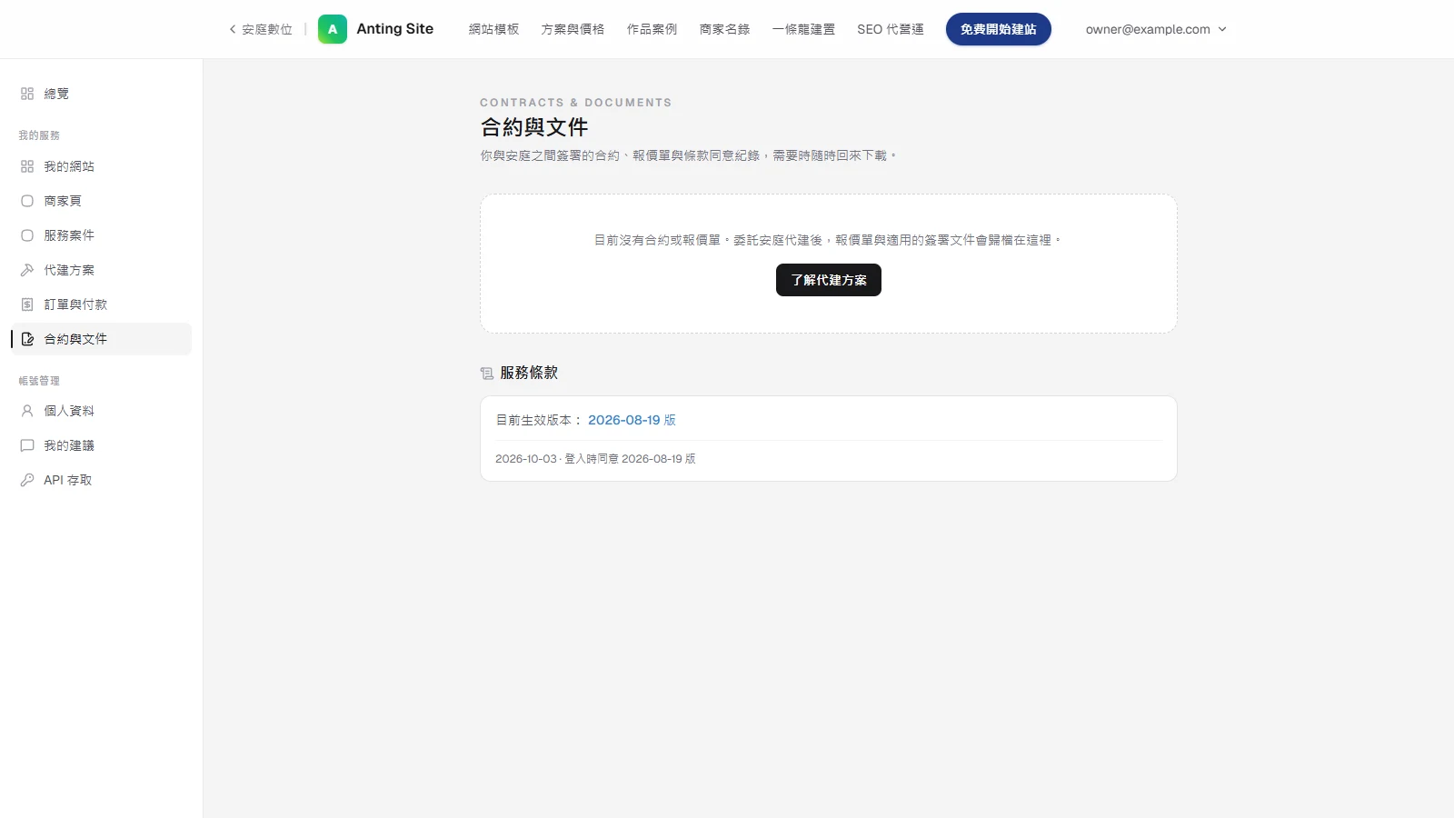Click the document icon beside 合約與文件

(x=27, y=339)
